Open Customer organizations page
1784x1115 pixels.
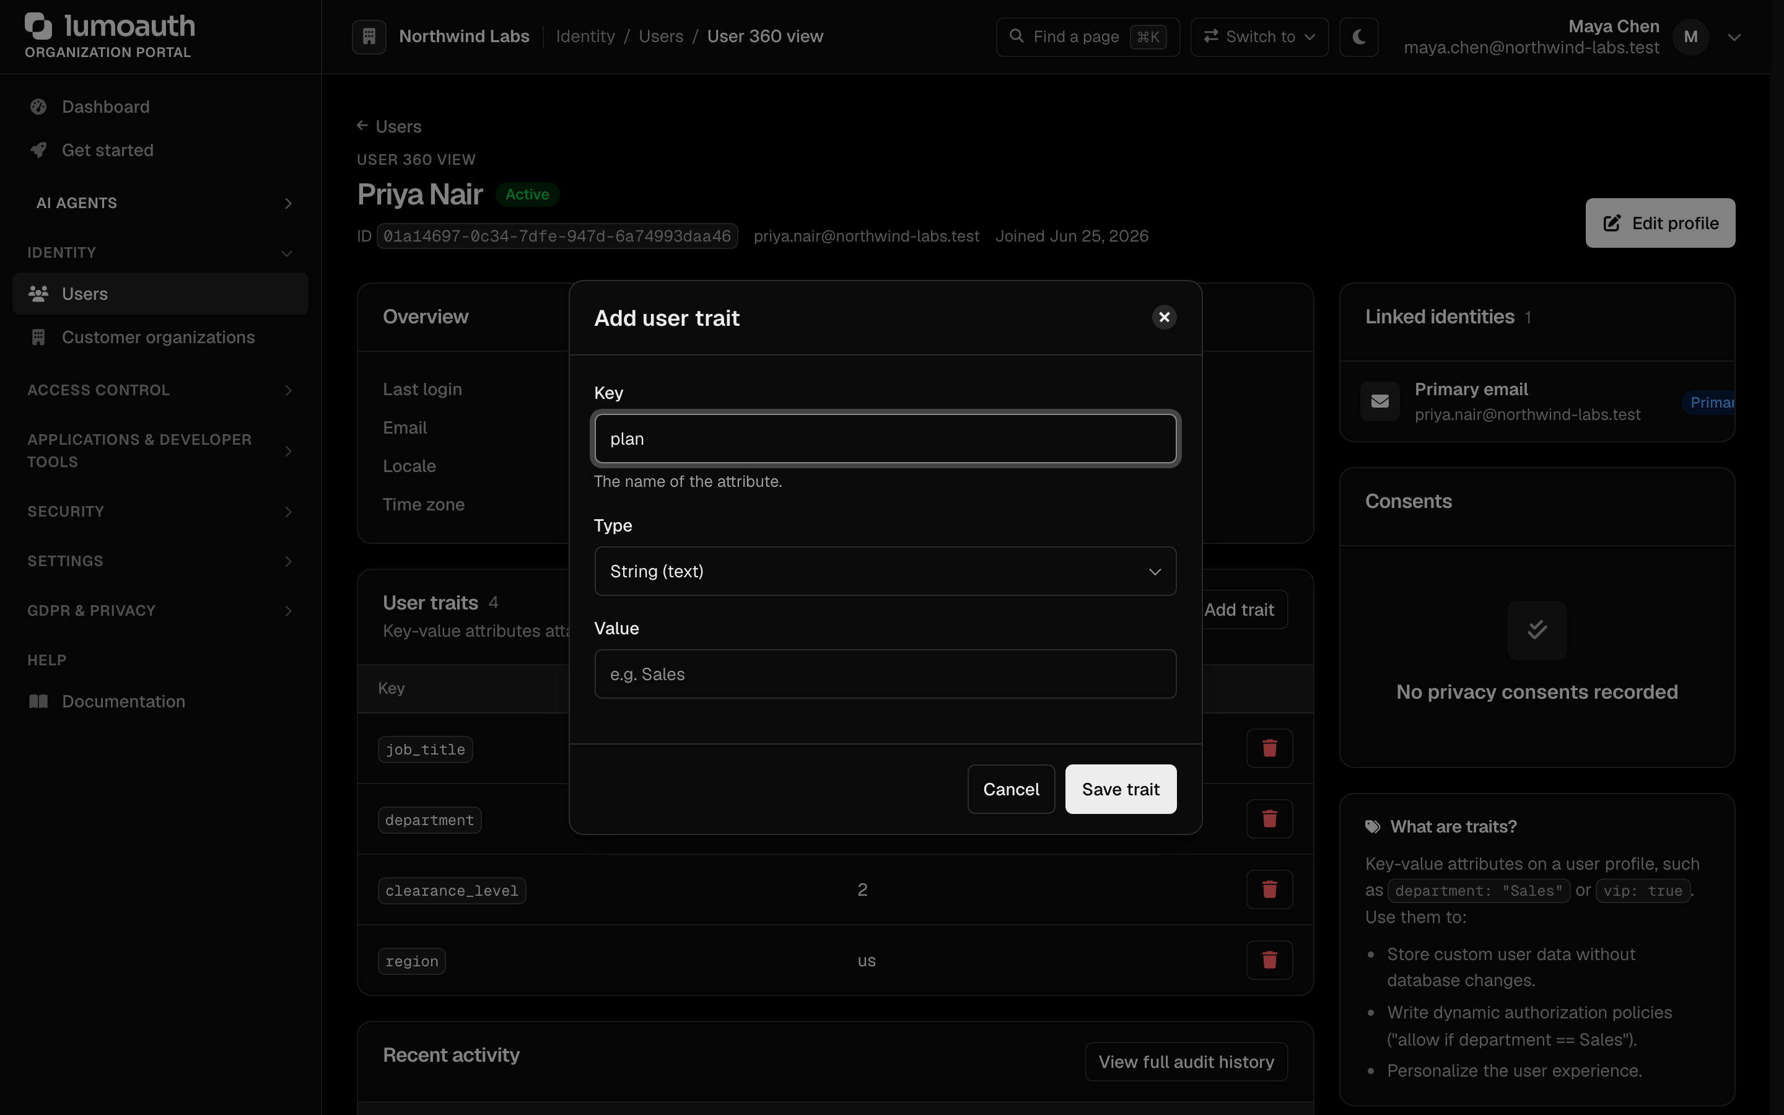click(x=160, y=337)
